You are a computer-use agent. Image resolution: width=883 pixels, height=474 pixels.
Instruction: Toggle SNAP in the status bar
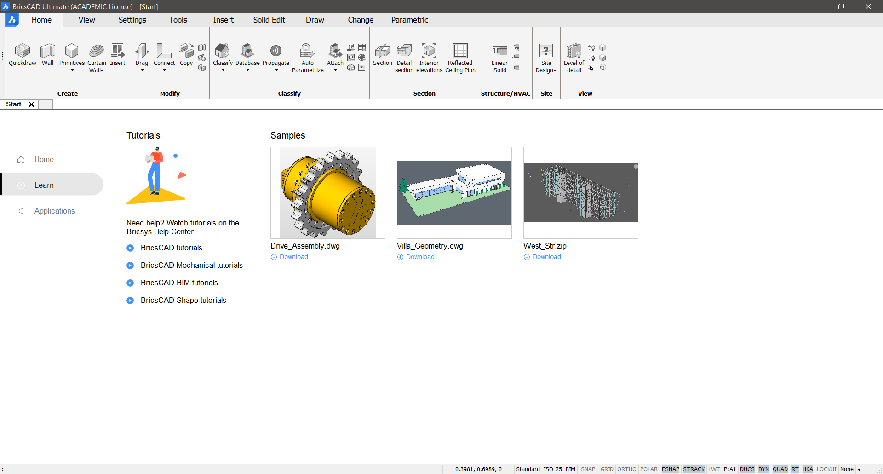coord(588,469)
